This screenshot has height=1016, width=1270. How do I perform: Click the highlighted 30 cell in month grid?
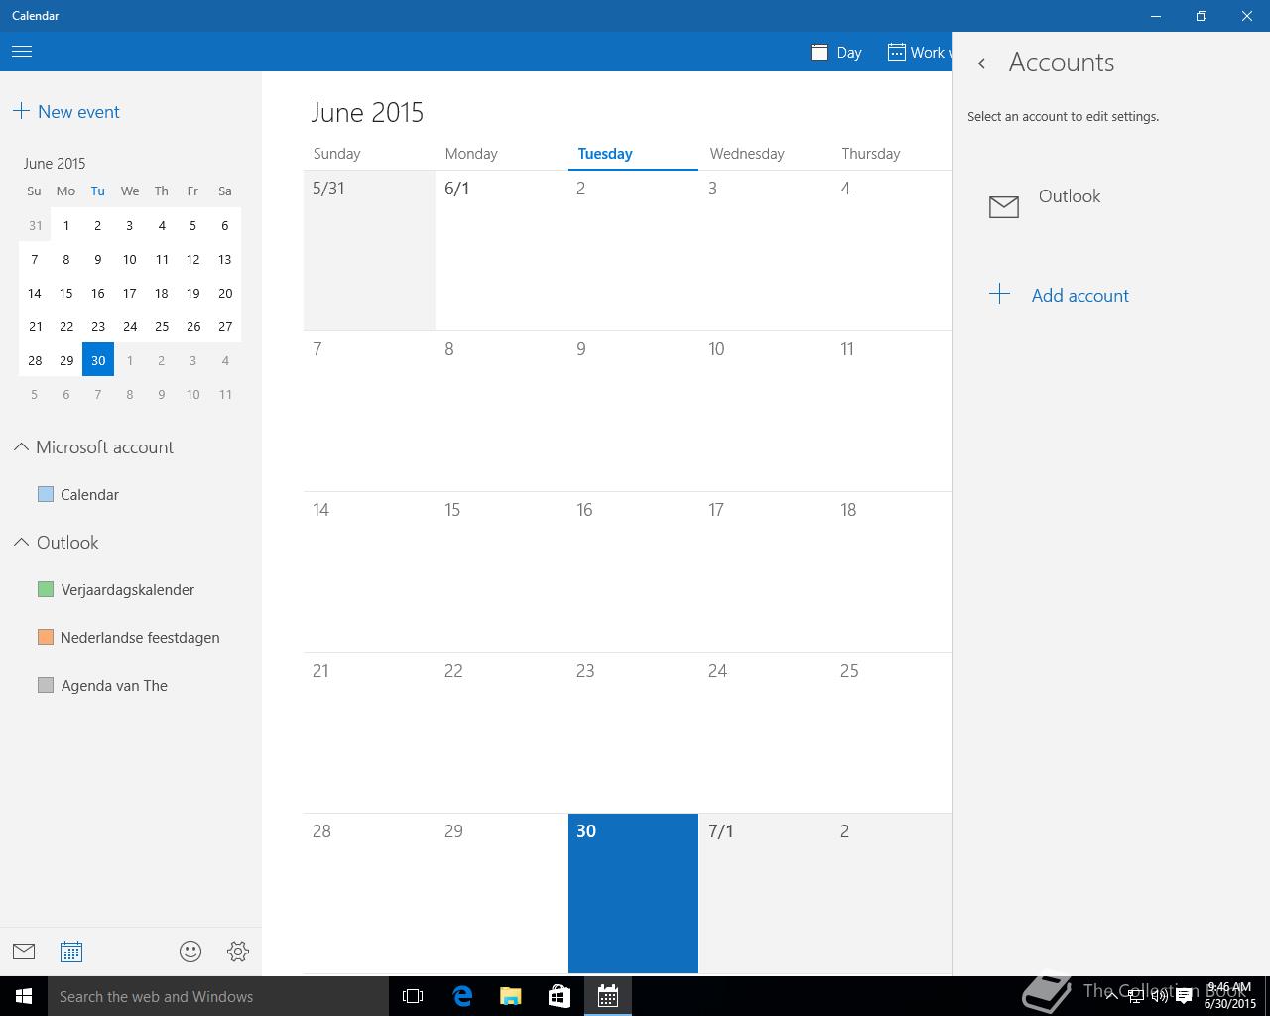click(633, 893)
